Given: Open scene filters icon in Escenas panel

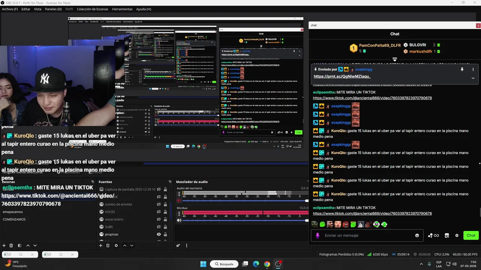Looking at the screenshot, I should tap(20, 245).
